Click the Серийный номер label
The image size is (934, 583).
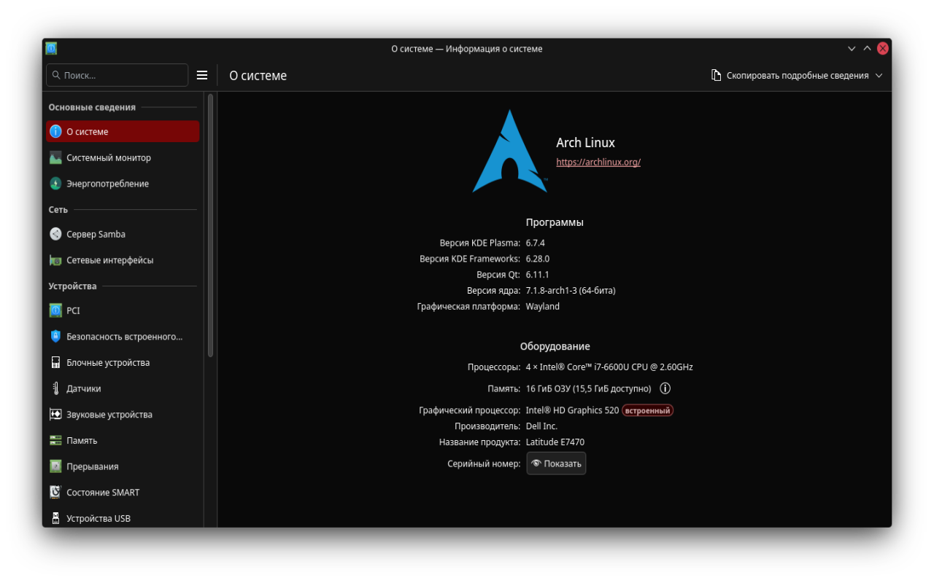pyautogui.click(x=484, y=463)
